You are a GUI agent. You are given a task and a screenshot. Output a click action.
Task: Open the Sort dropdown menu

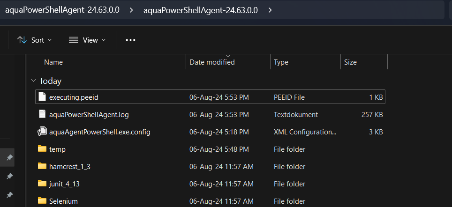(35, 40)
